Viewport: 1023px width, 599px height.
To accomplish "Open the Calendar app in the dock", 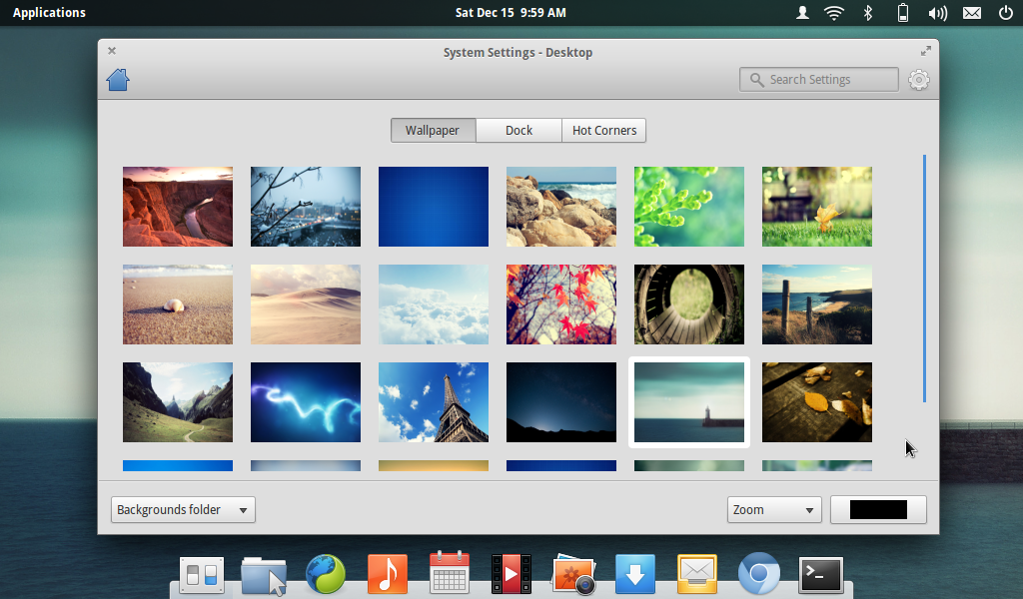I will click(449, 574).
